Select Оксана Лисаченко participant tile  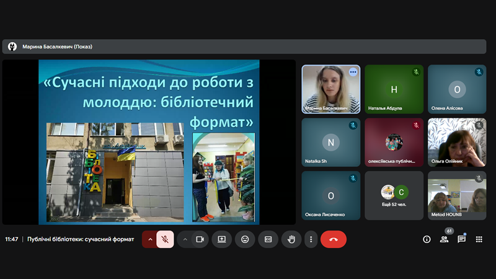pyautogui.click(x=331, y=195)
